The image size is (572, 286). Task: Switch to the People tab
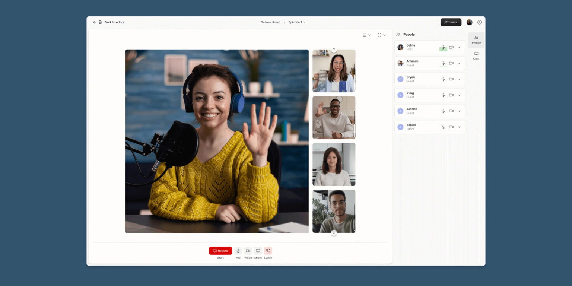pyautogui.click(x=476, y=40)
